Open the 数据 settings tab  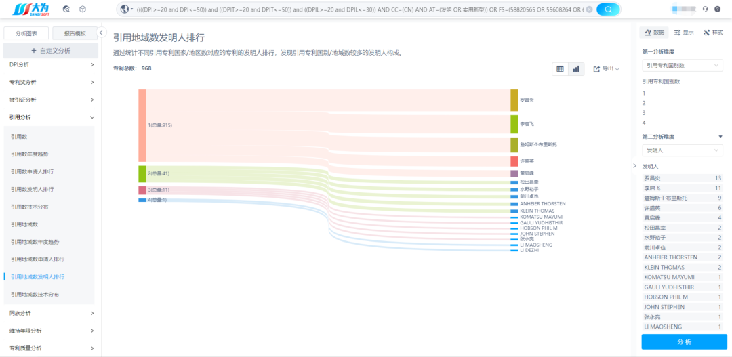(x=654, y=33)
